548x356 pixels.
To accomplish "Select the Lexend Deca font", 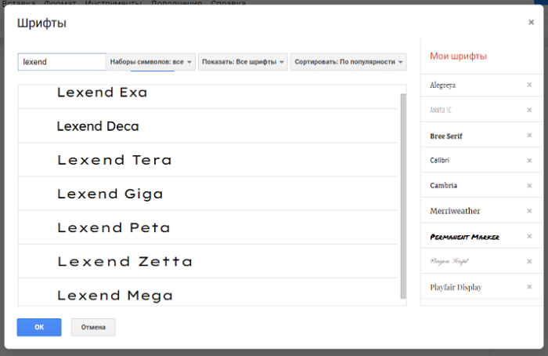I will click(x=98, y=126).
